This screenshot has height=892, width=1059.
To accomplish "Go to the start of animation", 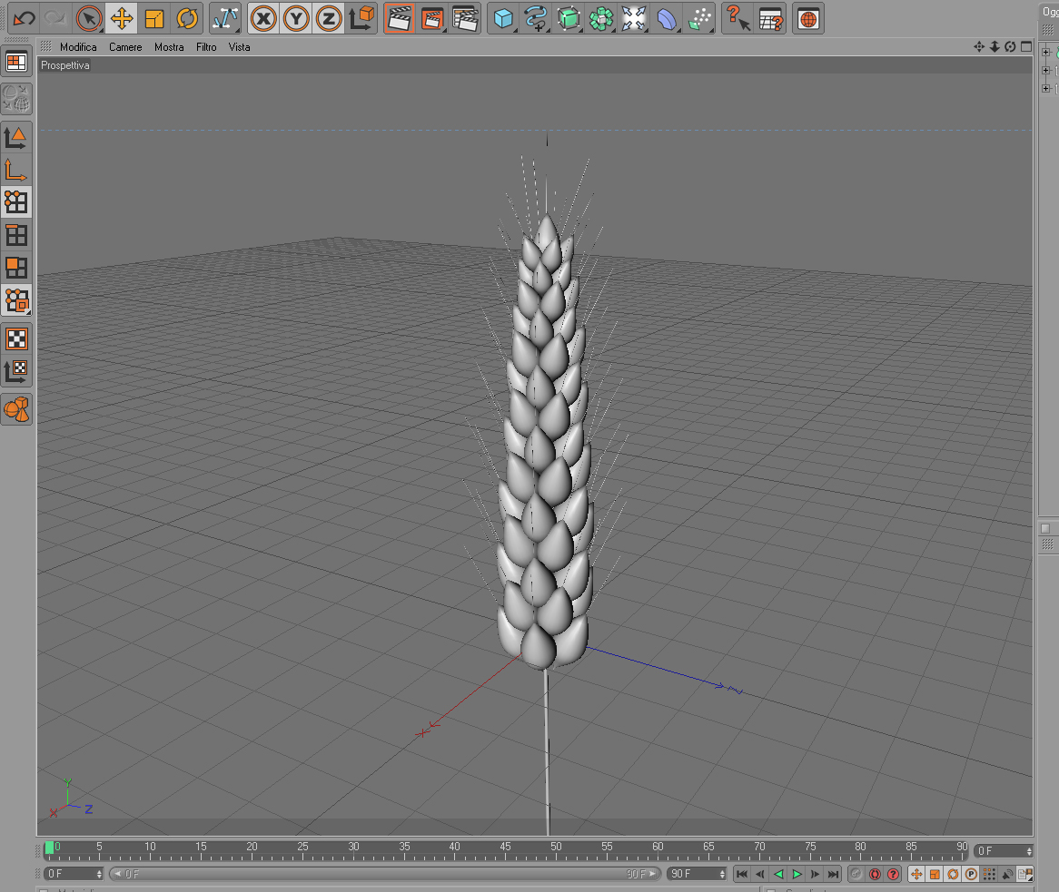I will [741, 874].
